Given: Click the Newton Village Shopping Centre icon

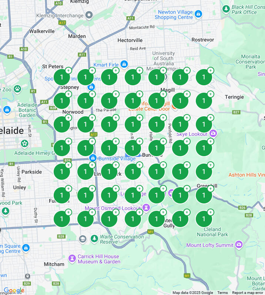Looking at the screenshot, I should tap(199, 14).
